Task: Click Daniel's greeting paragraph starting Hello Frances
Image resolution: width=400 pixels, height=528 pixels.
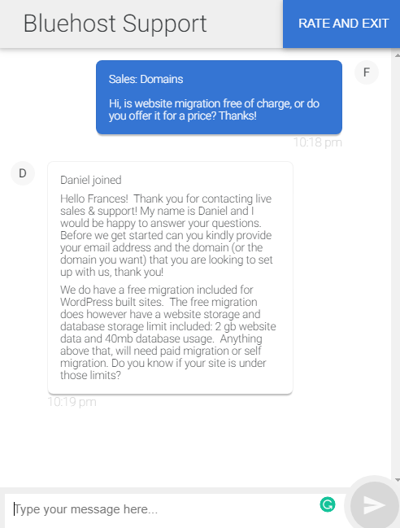Action: [x=166, y=235]
